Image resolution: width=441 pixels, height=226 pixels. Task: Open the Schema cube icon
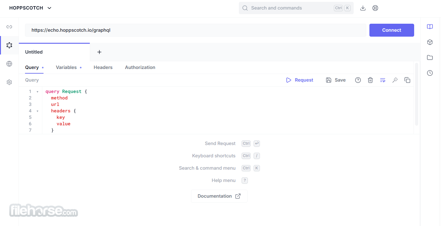tap(430, 42)
